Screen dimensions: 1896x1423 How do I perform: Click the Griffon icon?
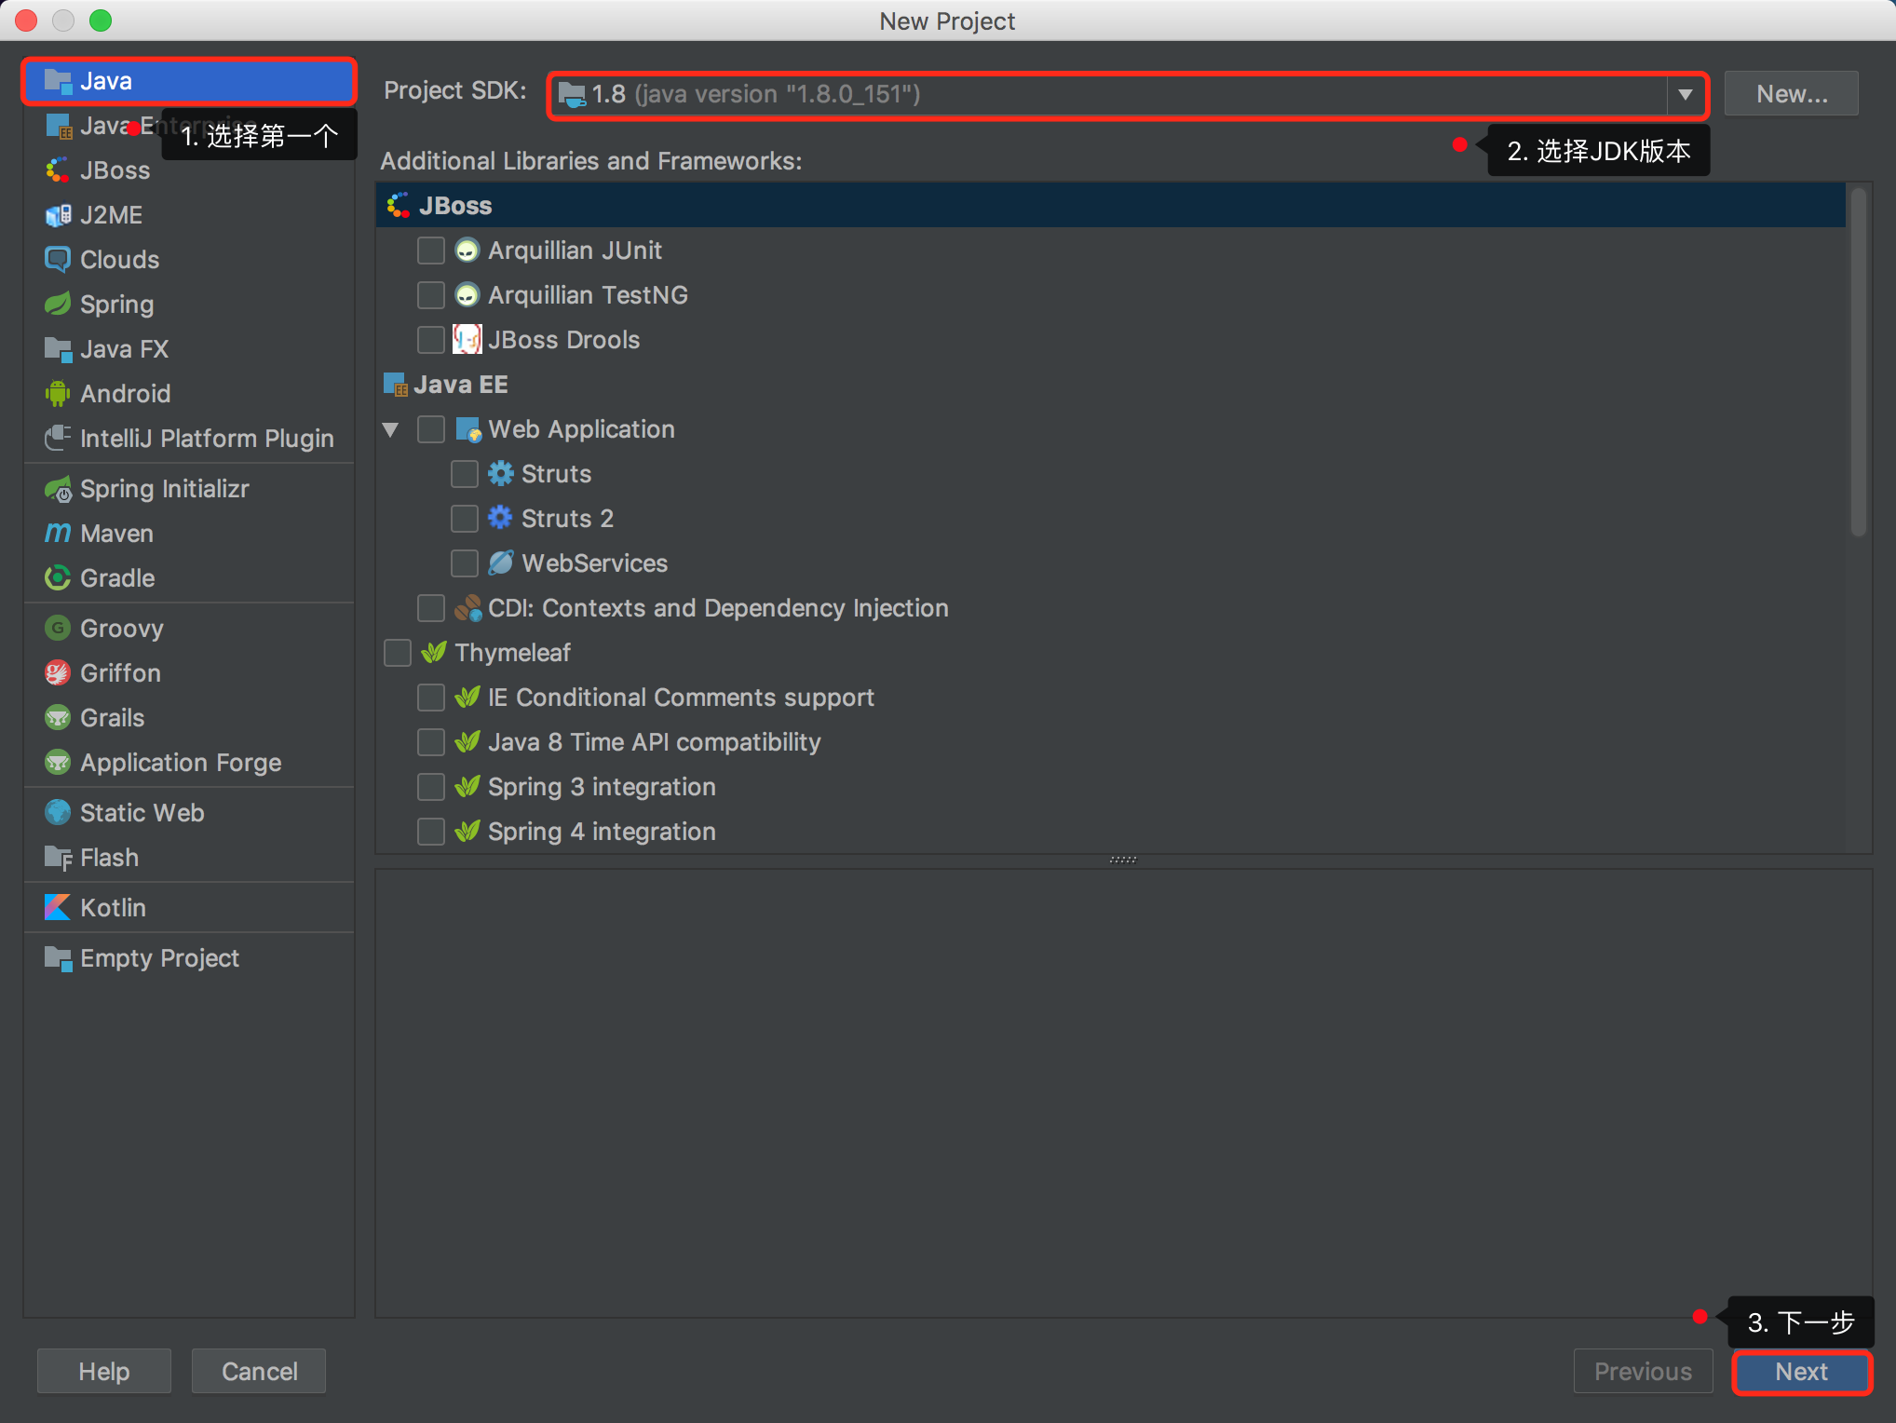click(58, 673)
